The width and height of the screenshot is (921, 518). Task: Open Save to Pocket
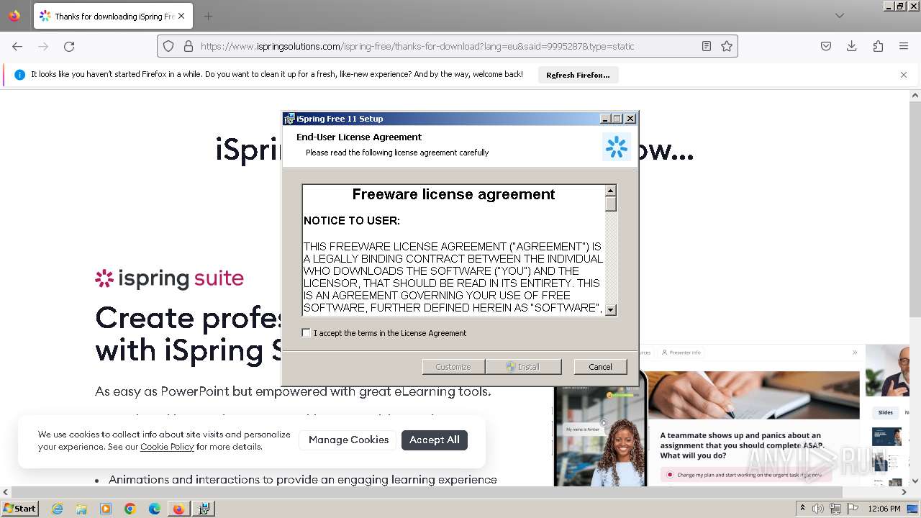tap(826, 46)
